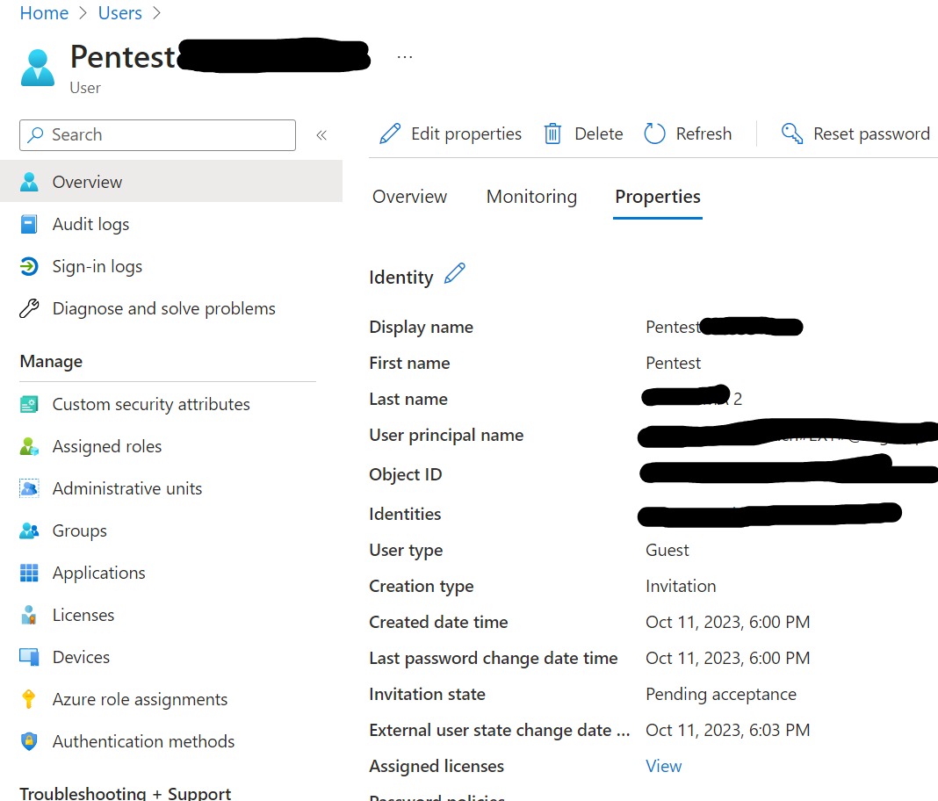Click the Delete trash icon
The image size is (938, 801).
click(x=552, y=133)
